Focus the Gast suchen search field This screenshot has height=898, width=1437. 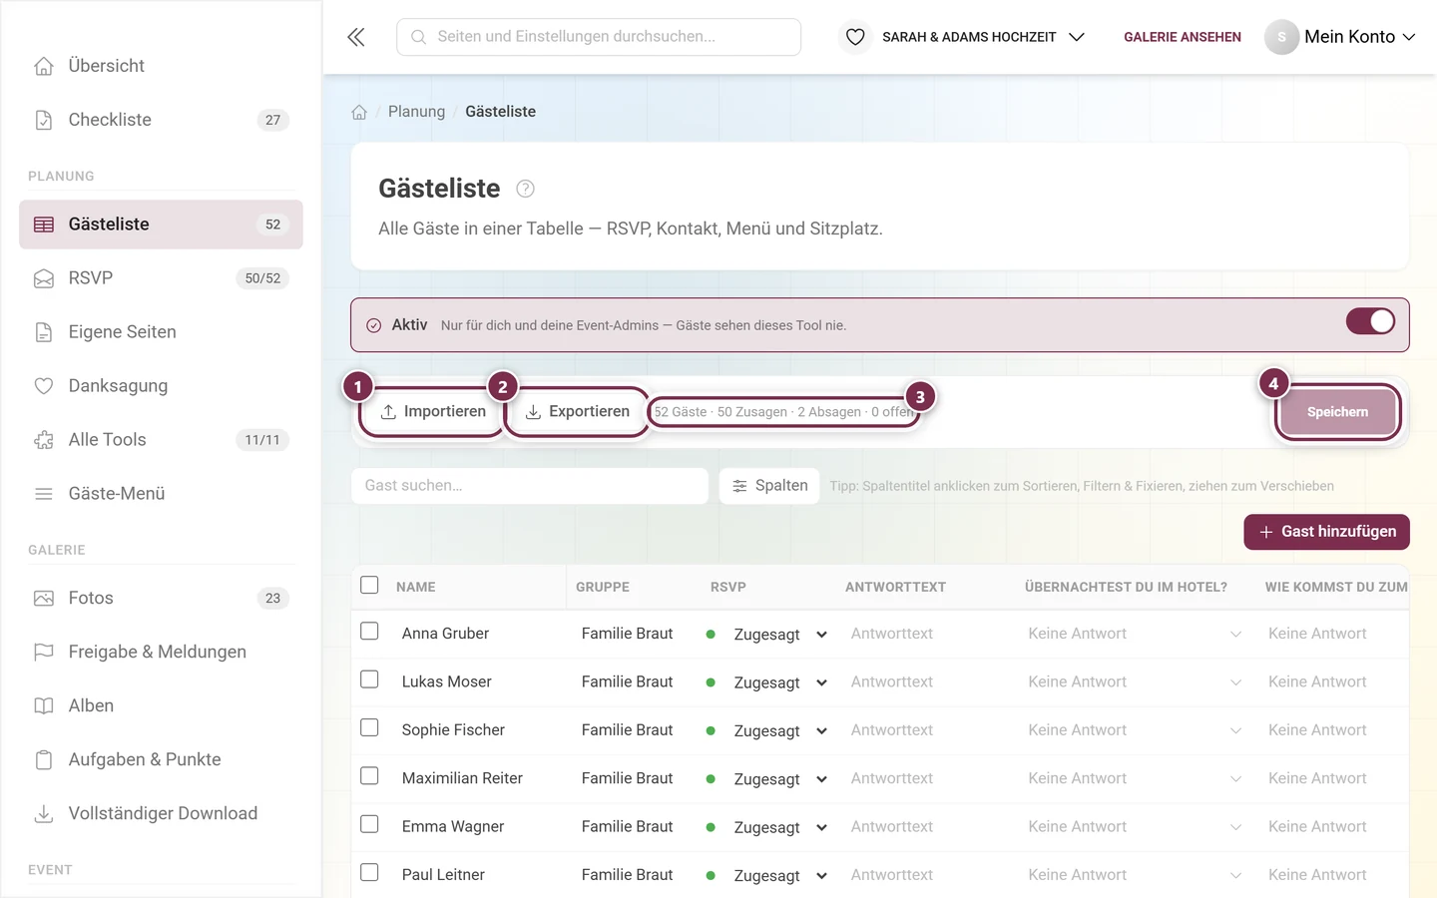coord(530,486)
